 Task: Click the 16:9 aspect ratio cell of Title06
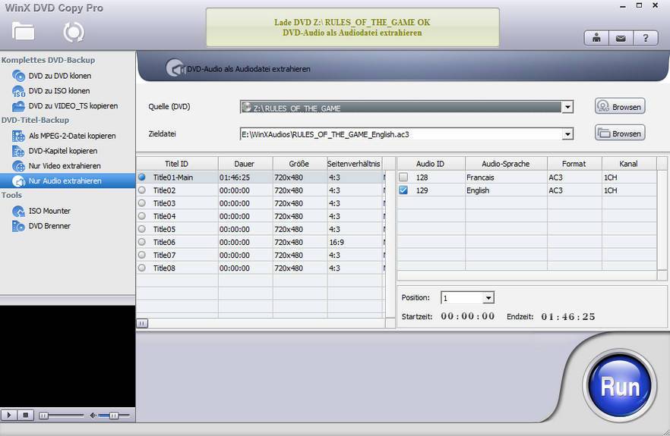coord(355,243)
